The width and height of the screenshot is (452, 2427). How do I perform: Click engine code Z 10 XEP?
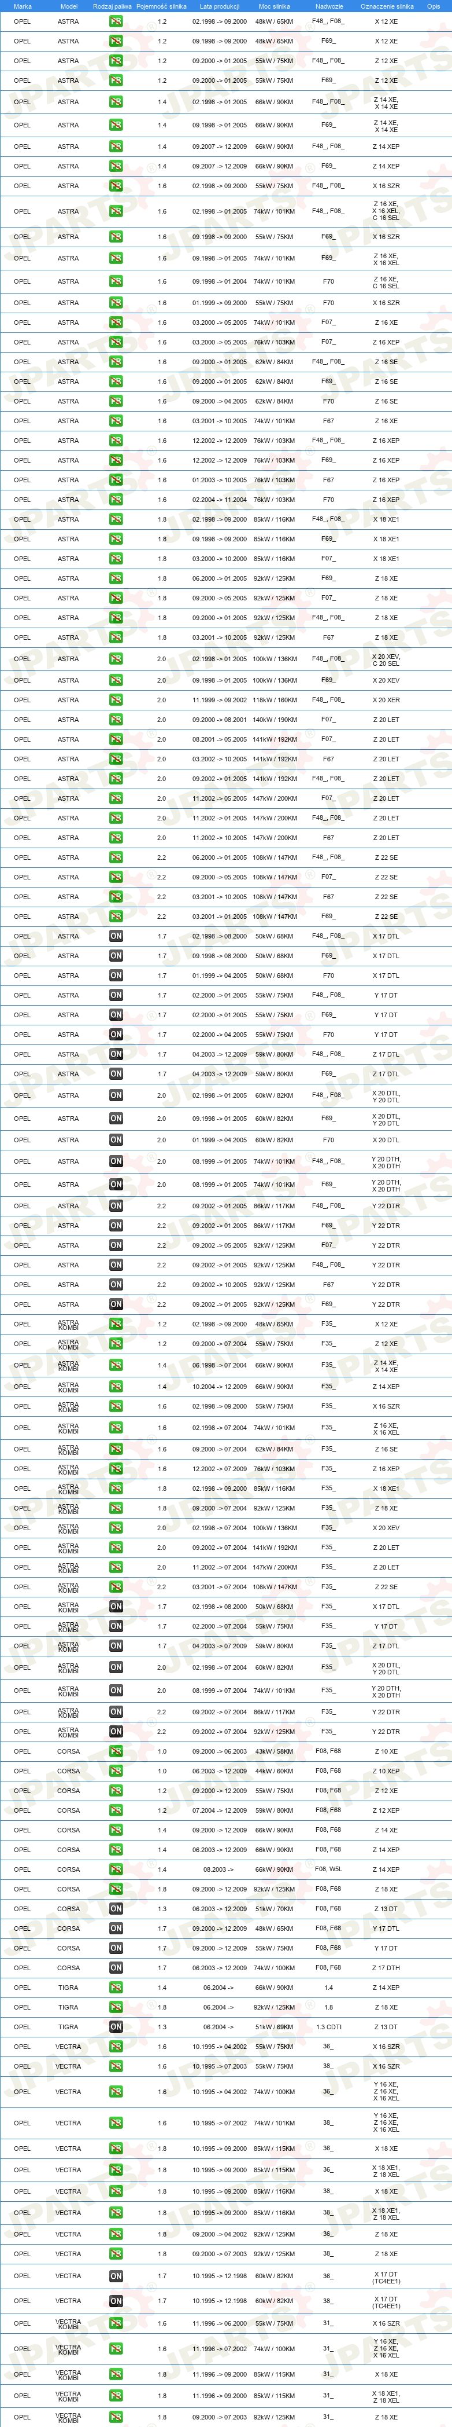[386, 1771]
